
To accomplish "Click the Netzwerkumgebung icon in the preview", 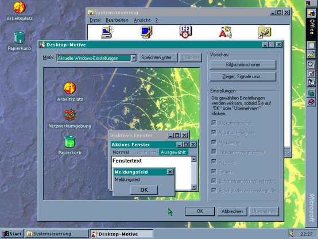I will tap(70, 115).
